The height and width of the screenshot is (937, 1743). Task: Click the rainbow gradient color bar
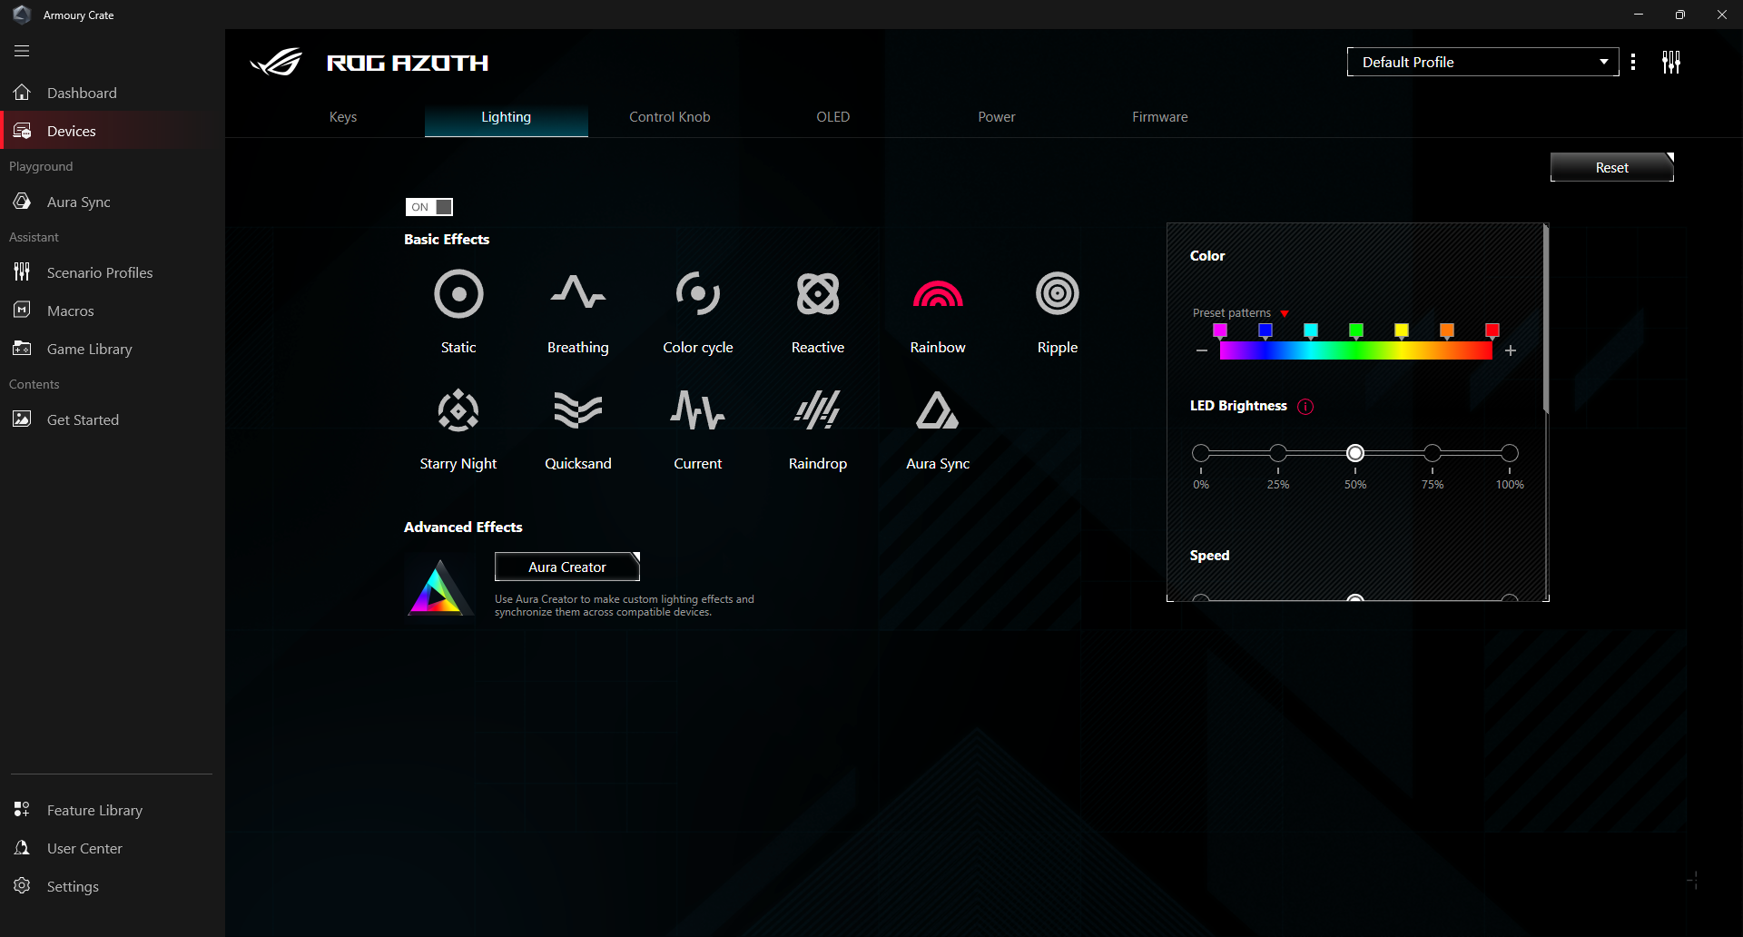coord(1356,351)
